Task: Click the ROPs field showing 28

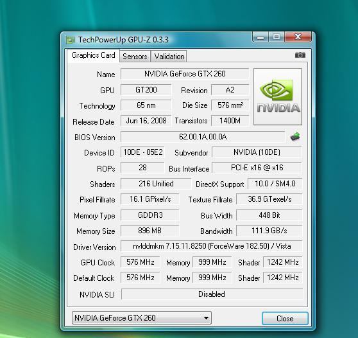Action: pos(142,168)
